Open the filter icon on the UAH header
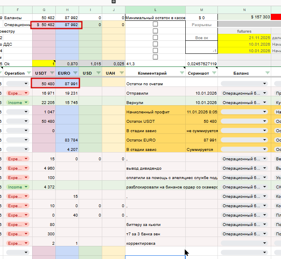Screen dimensions: 281x259 pos(122,73)
